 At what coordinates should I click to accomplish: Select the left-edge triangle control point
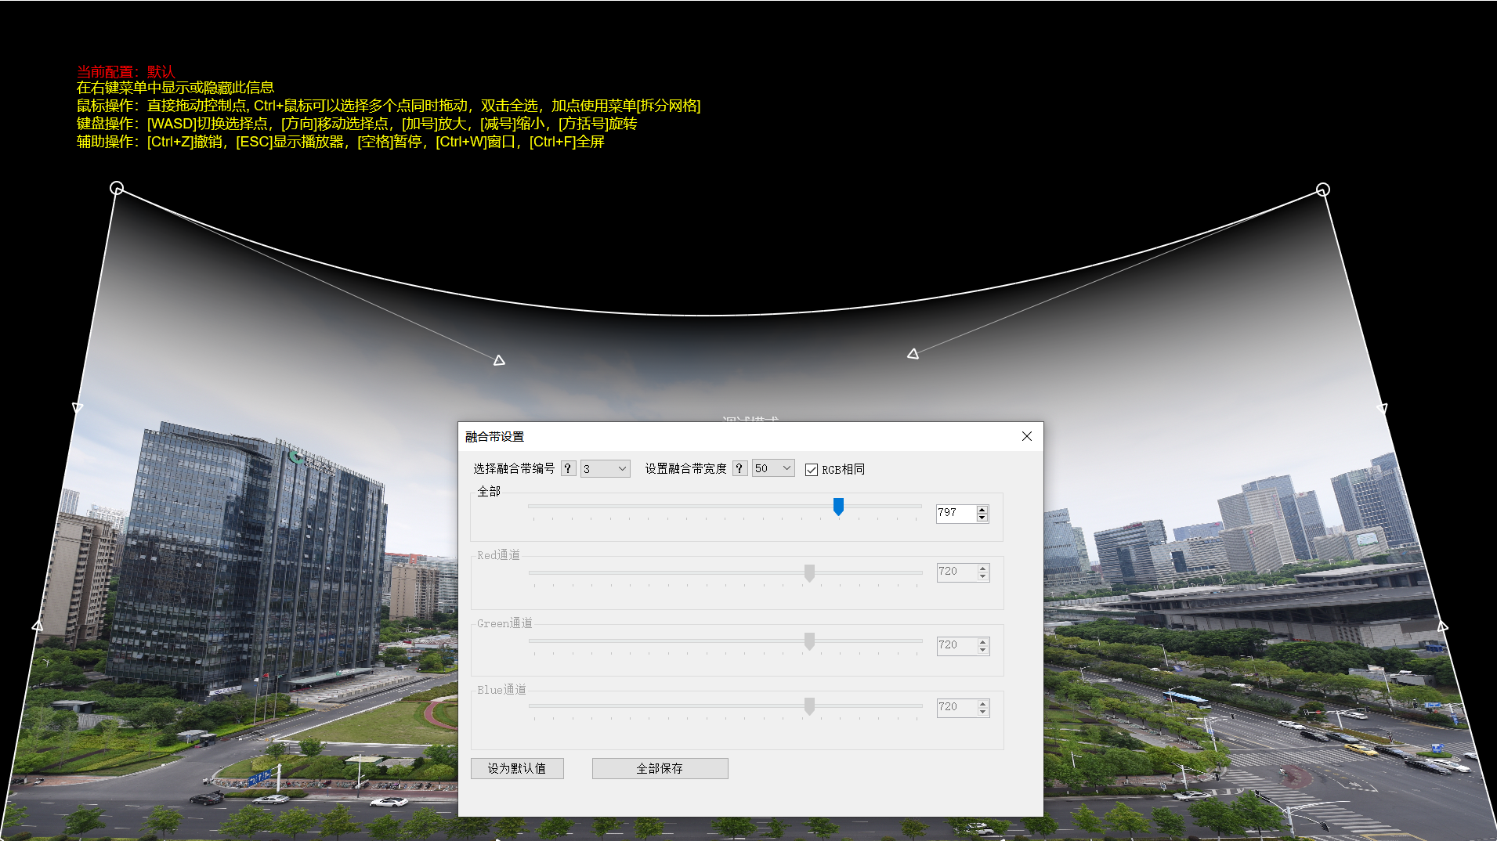point(76,408)
